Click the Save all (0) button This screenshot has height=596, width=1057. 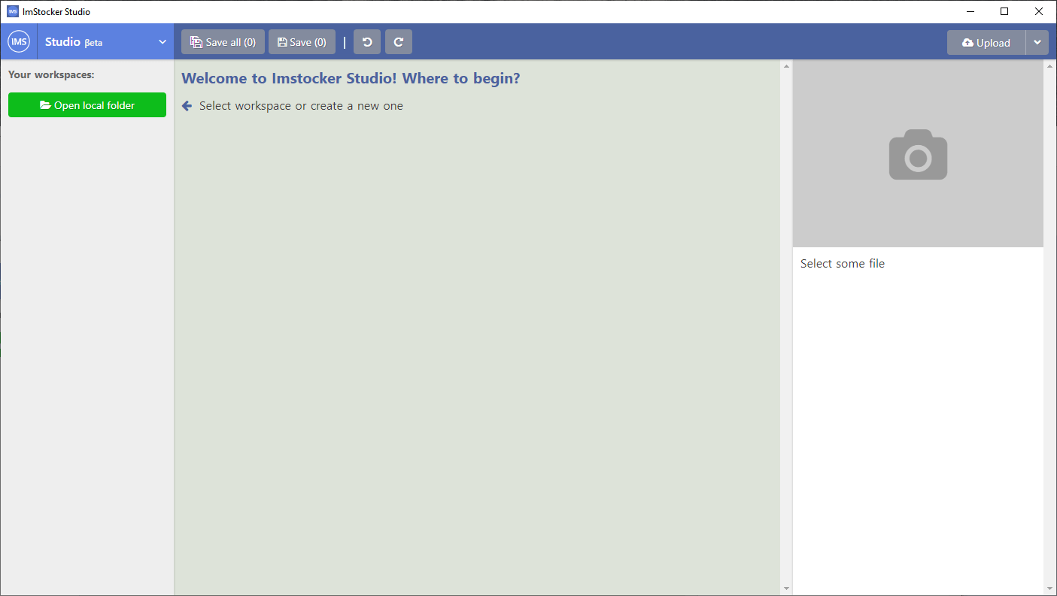click(223, 42)
